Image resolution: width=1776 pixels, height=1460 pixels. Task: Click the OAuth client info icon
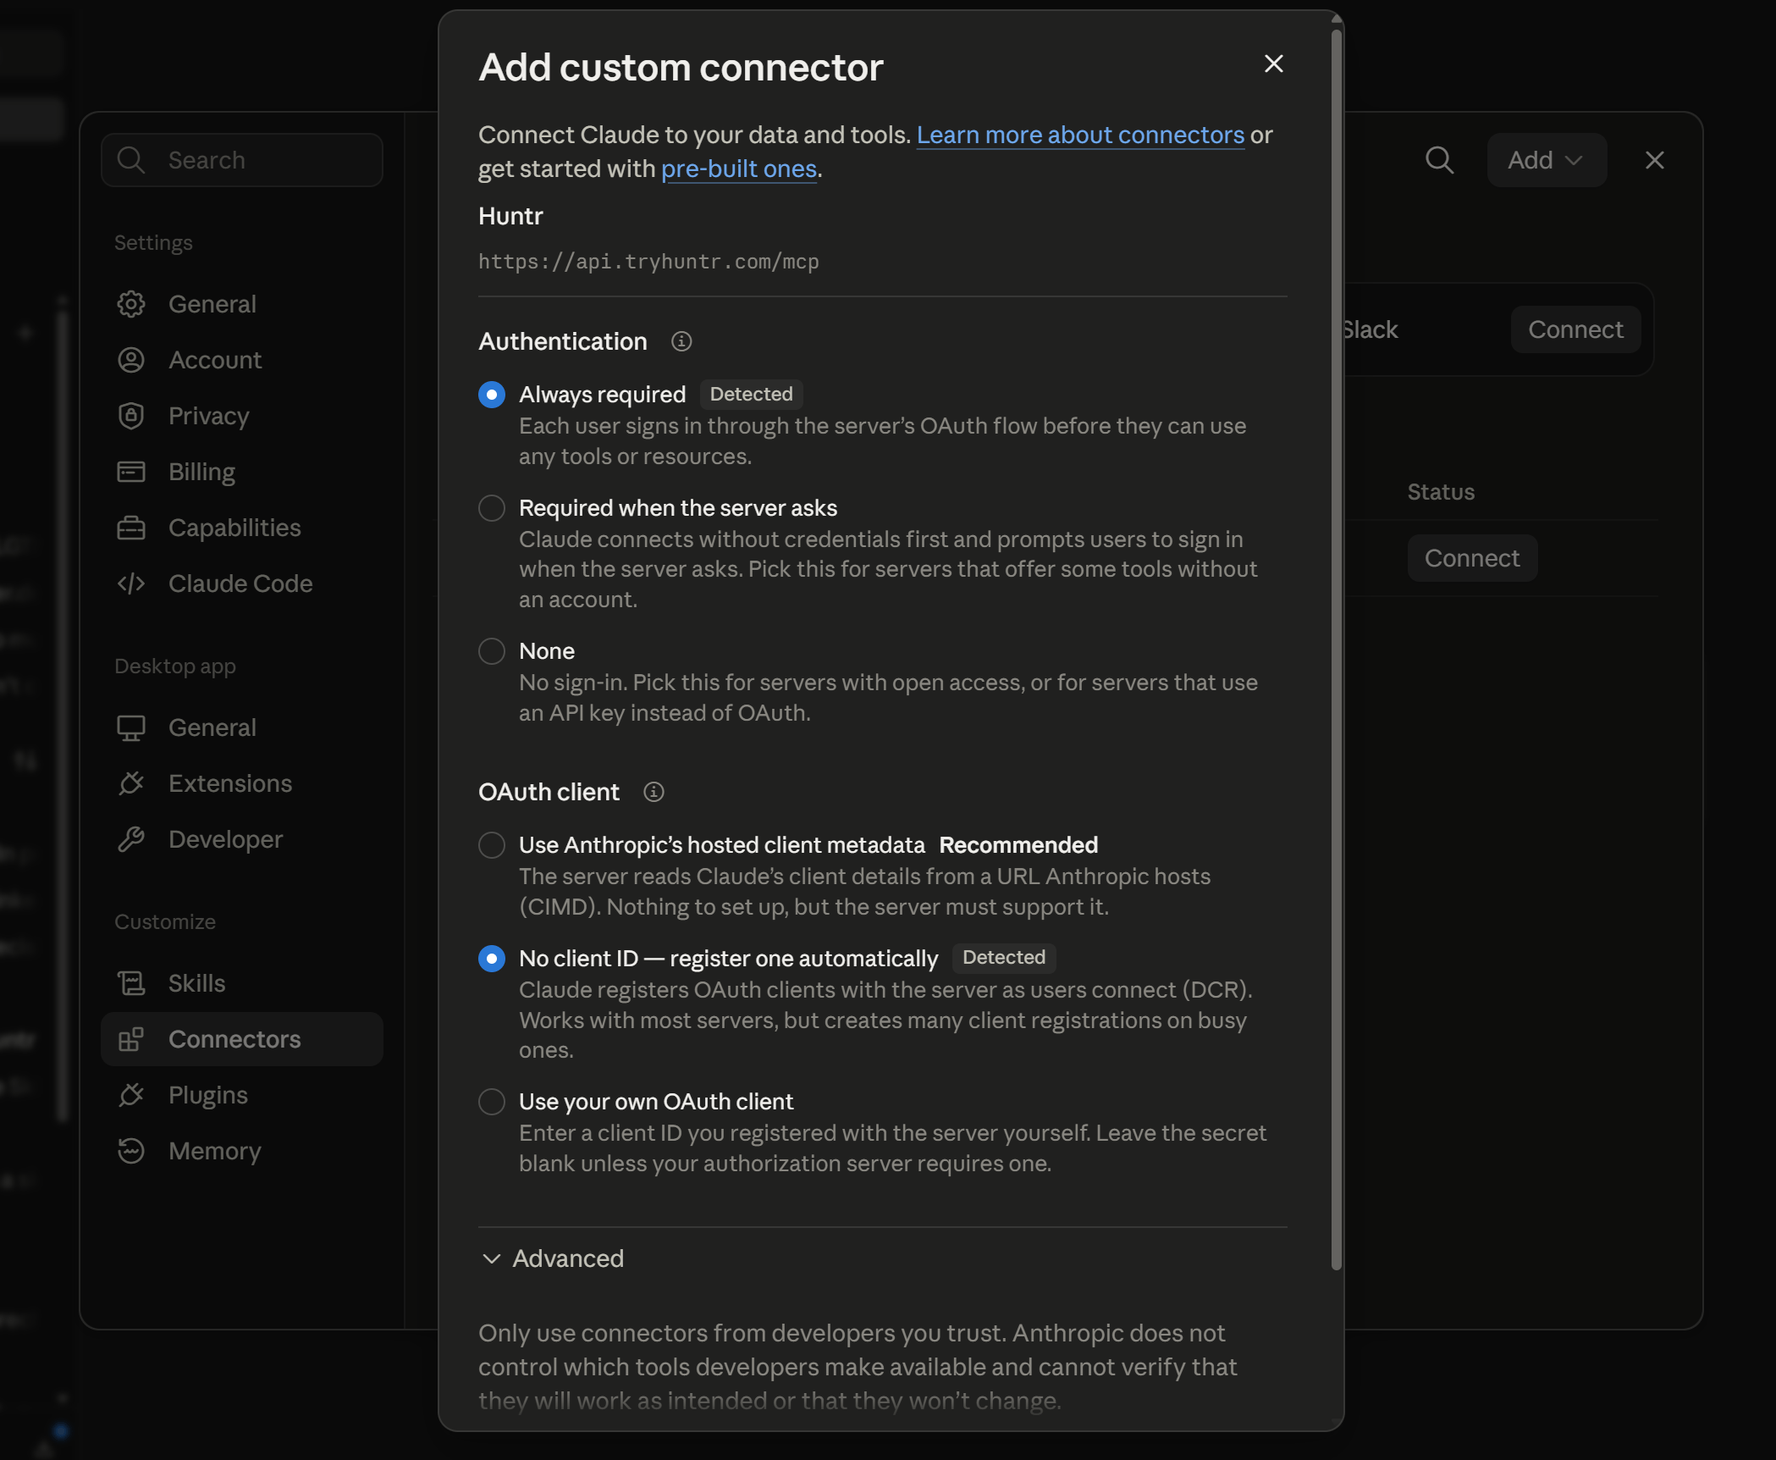pos(654,792)
